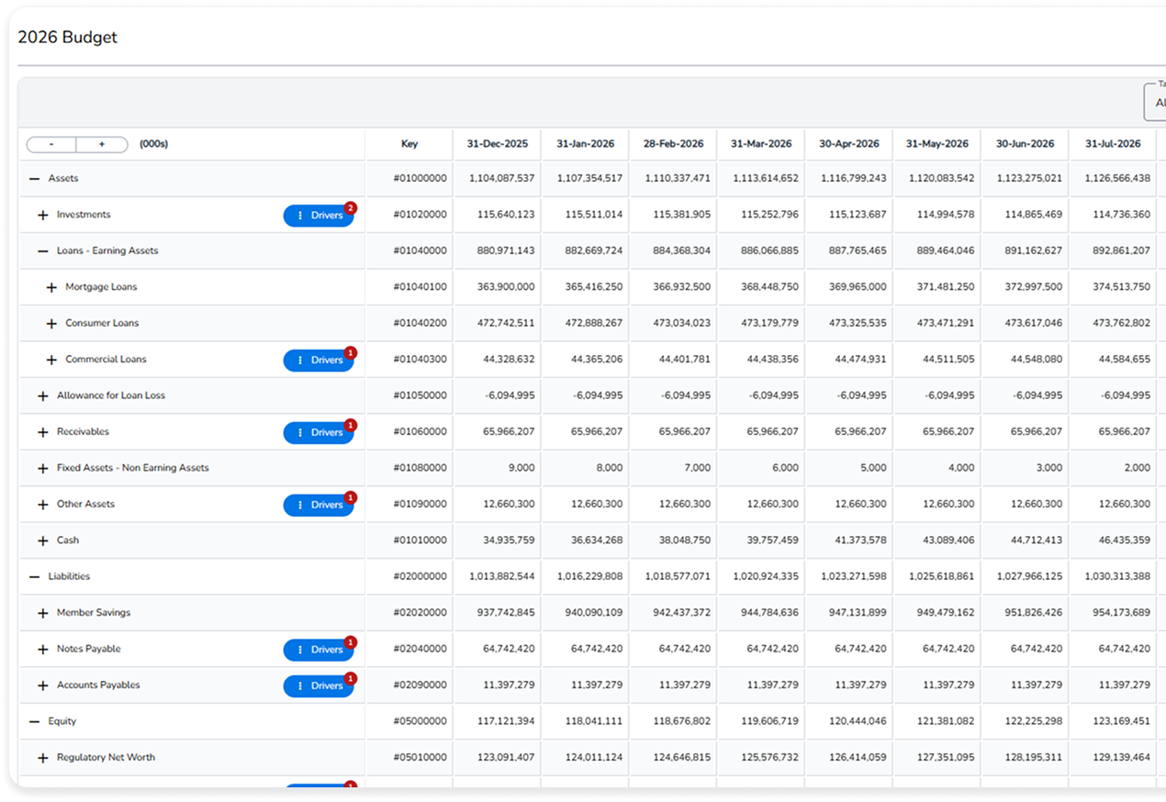The image size is (1166, 802).
Task: Open Drivers for Commercial Loans
Action: (x=319, y=361)
